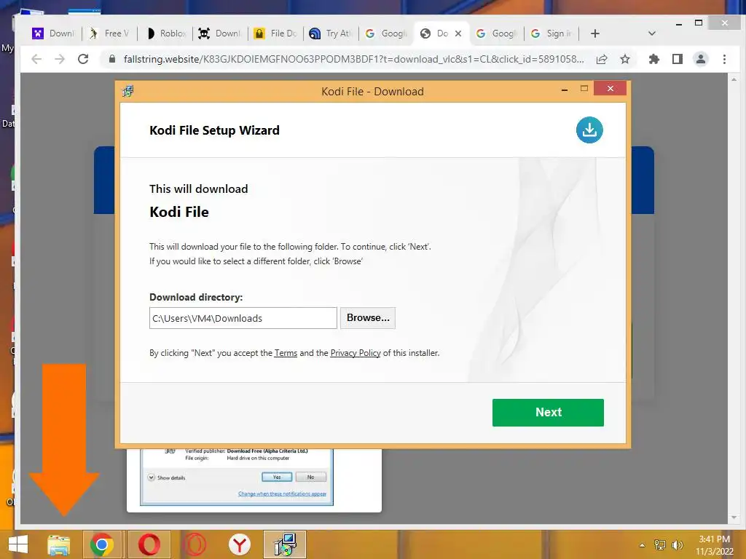The width and height of the screenshot is (746, 559).
Task: Expand Show details in UAC screenshot
Action: (x=167, y=477)
